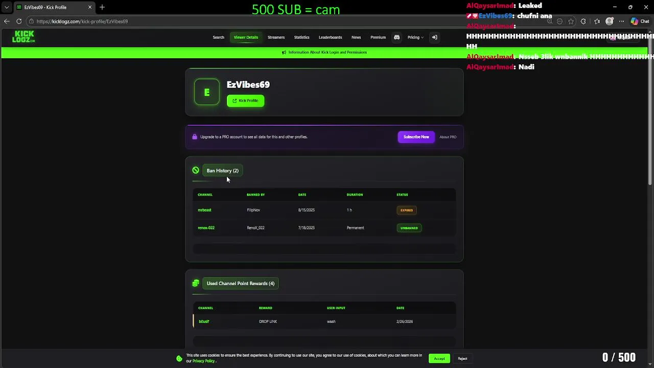Click the cookie icon at bottom left
The height and width of the screenshot is (368, 654).
click(179, 359)
